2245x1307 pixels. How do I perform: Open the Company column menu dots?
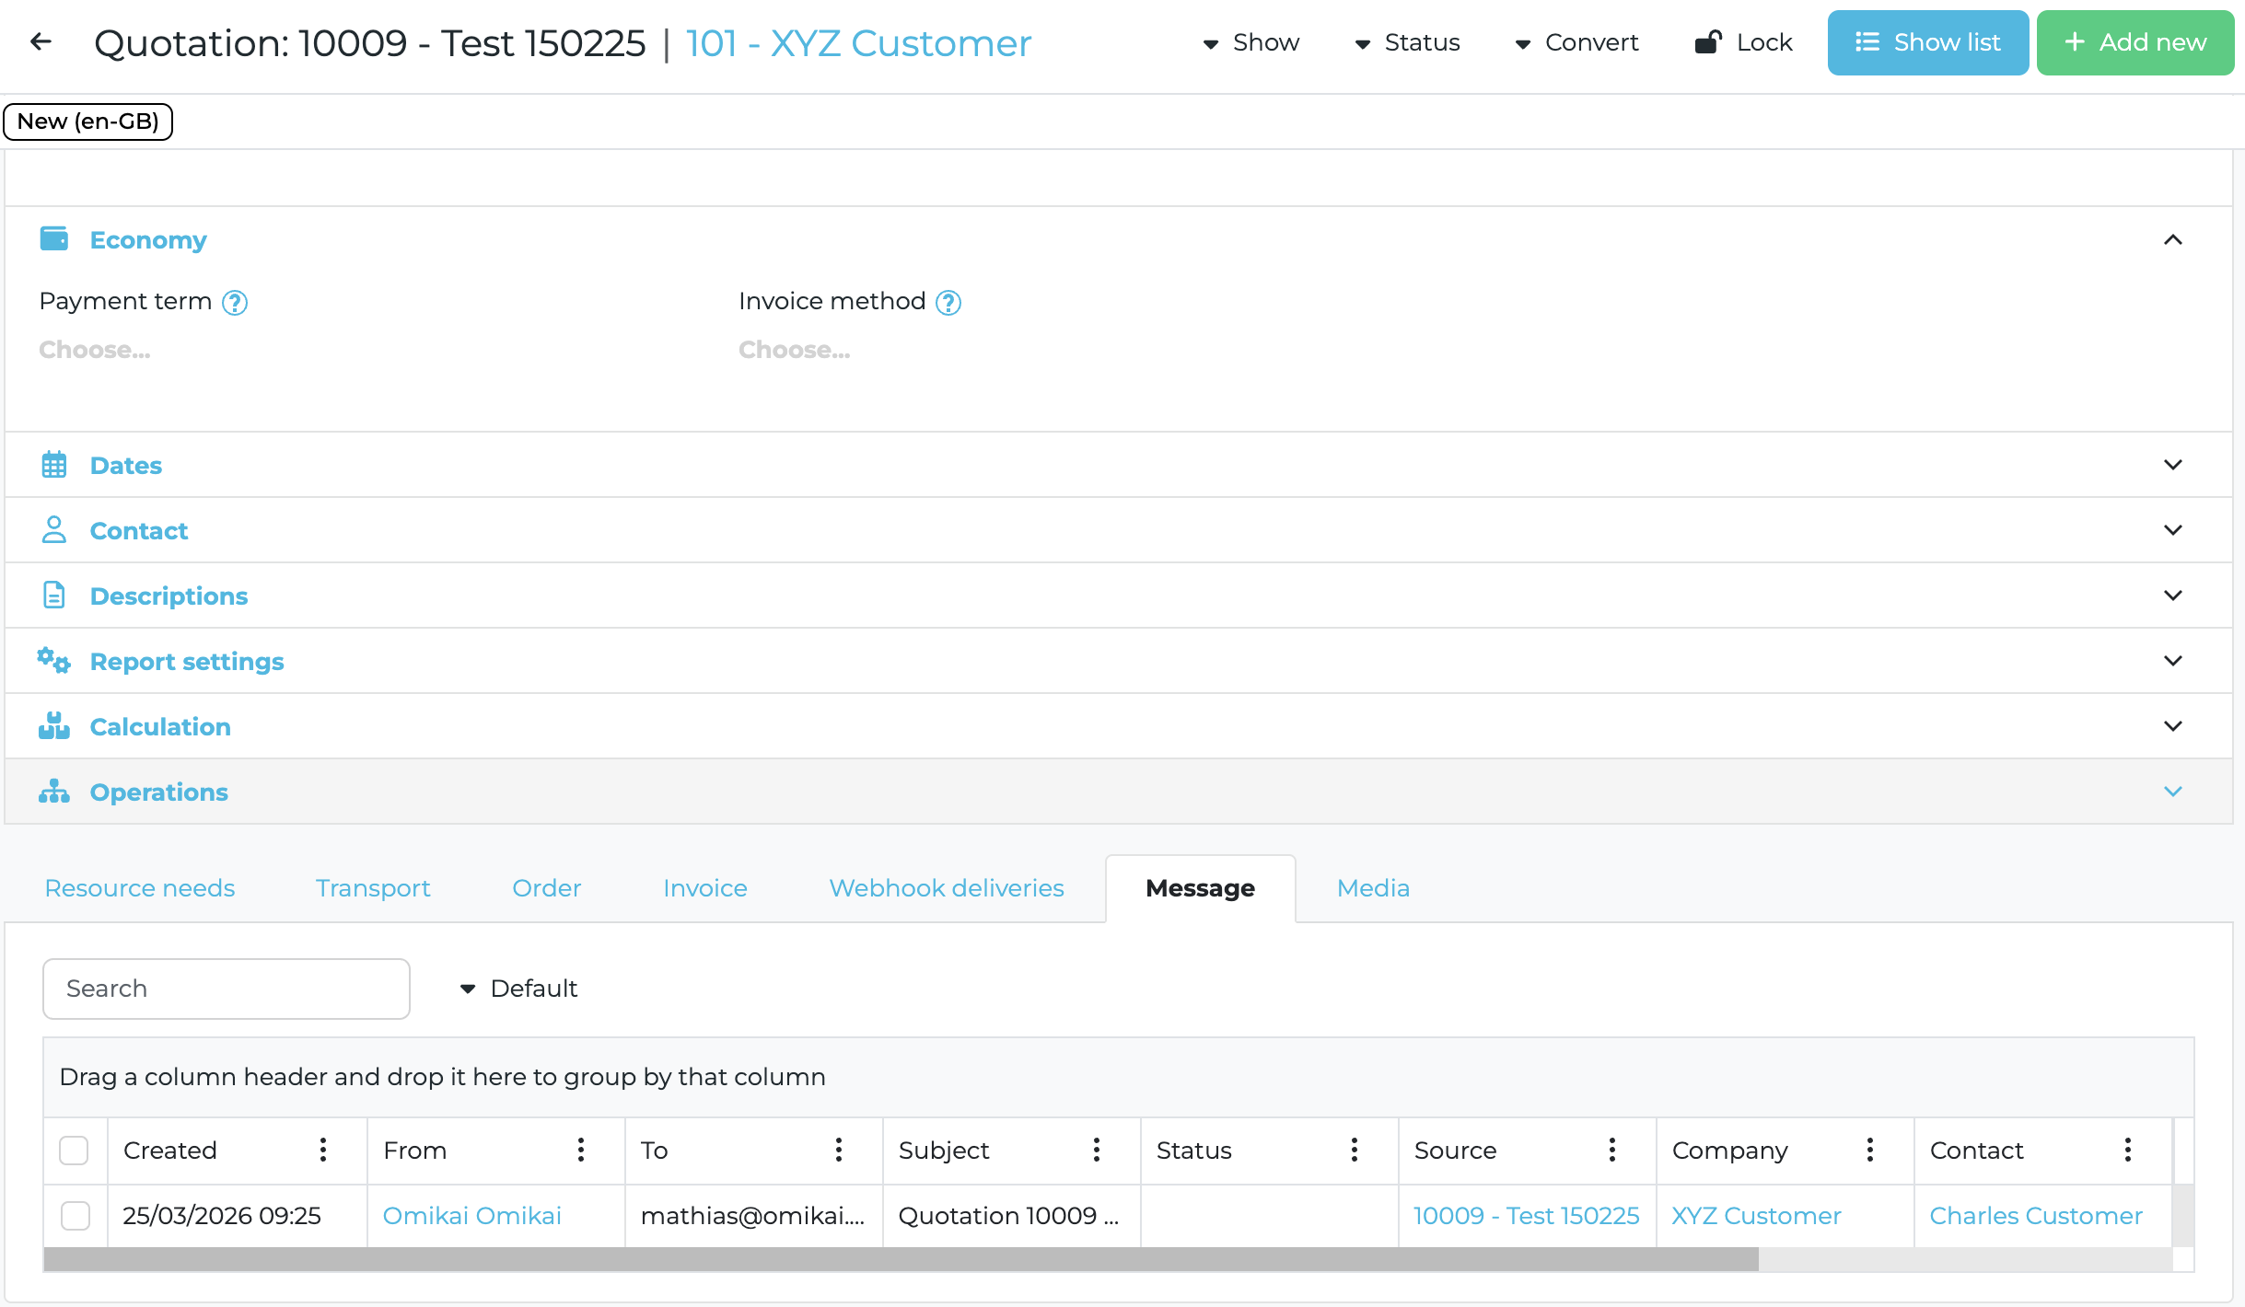coord(1870,1150)
